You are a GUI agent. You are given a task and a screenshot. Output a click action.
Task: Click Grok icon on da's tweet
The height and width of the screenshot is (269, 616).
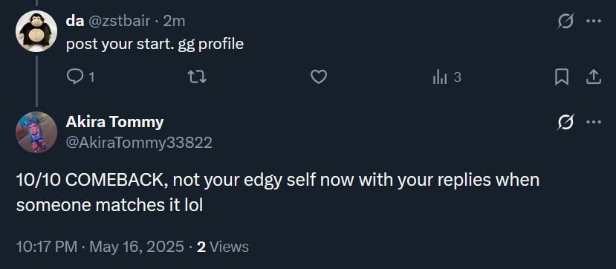(565, 22)
